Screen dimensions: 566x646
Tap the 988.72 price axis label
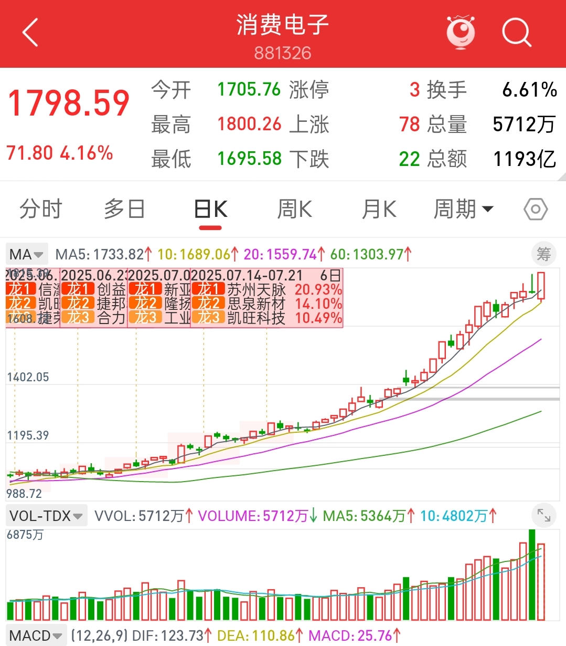[24, 494]
